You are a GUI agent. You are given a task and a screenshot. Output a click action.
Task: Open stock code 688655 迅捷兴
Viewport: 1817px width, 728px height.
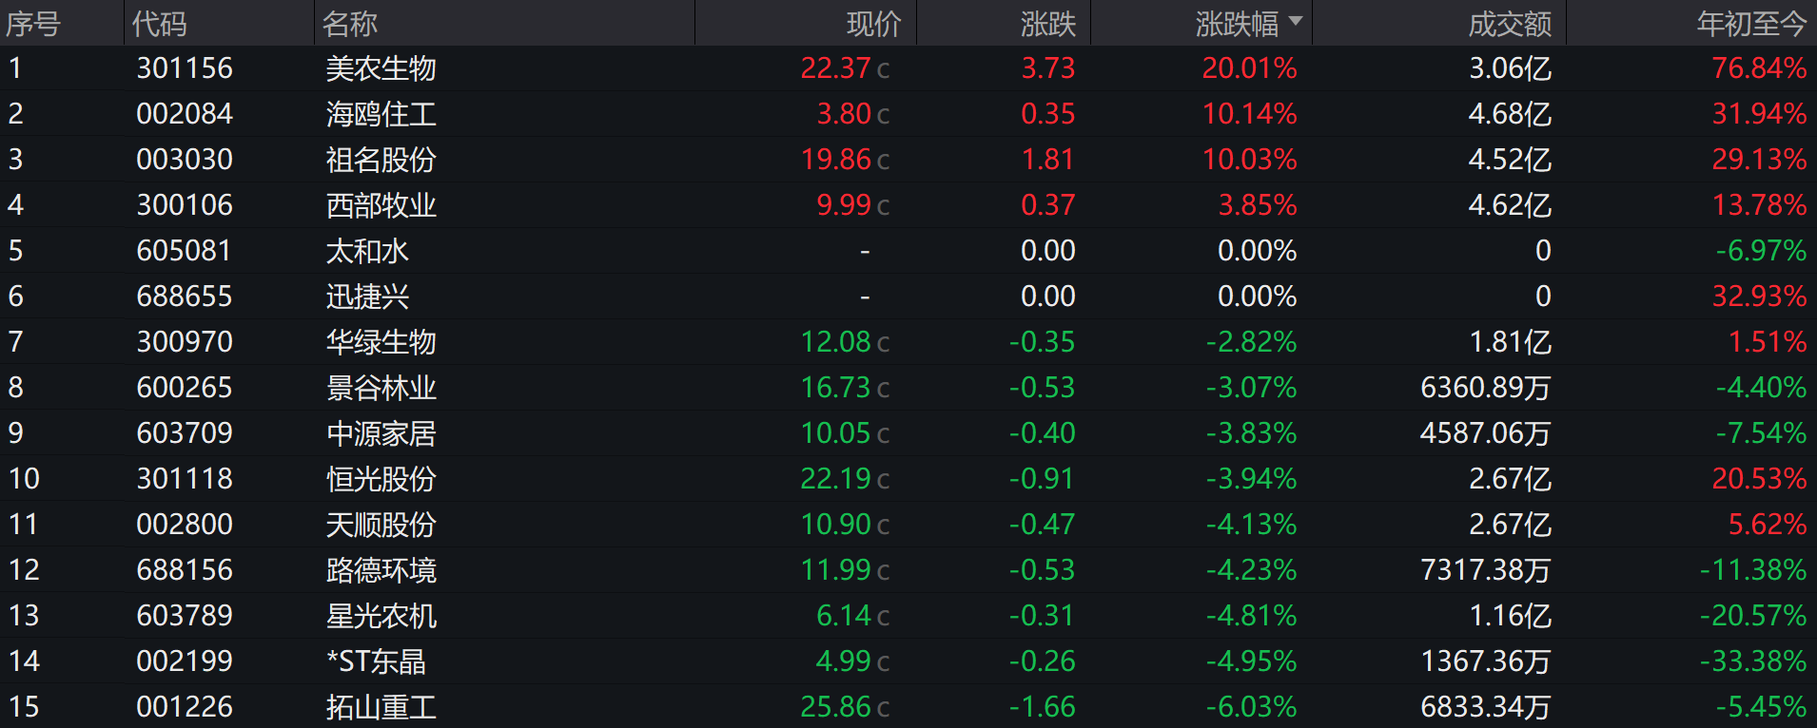click(185, 297)
